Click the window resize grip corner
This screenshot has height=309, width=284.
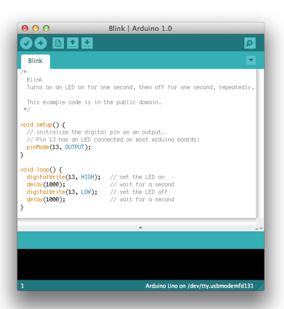tap(261, 288)
